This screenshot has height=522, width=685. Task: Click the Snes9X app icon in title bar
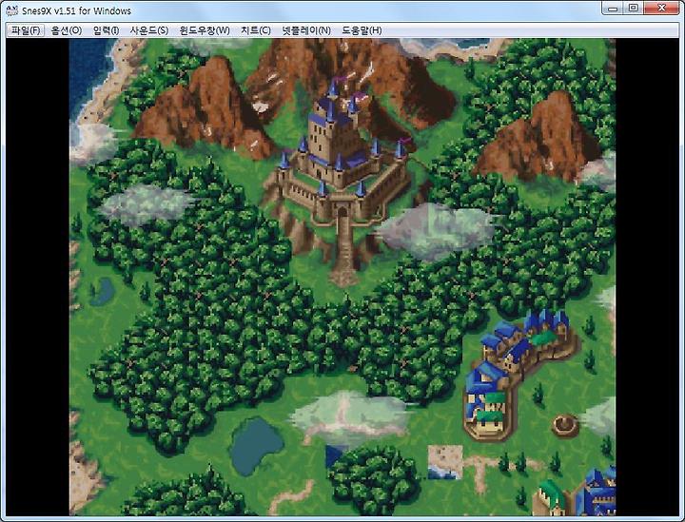11,10
